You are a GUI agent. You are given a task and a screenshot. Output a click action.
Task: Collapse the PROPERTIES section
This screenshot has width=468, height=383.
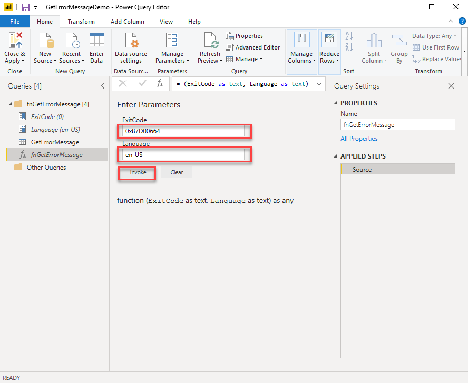336,103
